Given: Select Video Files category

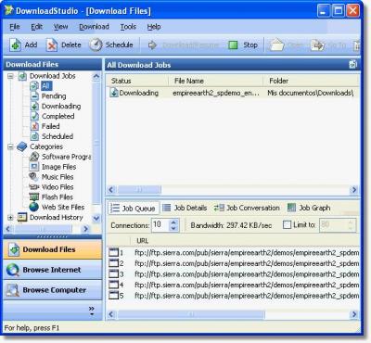Looking at the screenshot, I should pos(58,187).
